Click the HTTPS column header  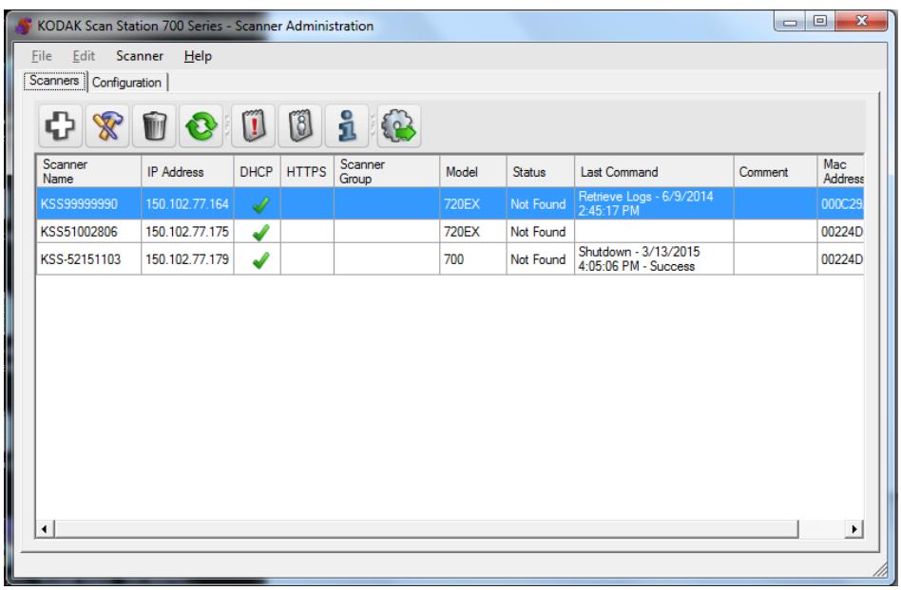[307, 171]
